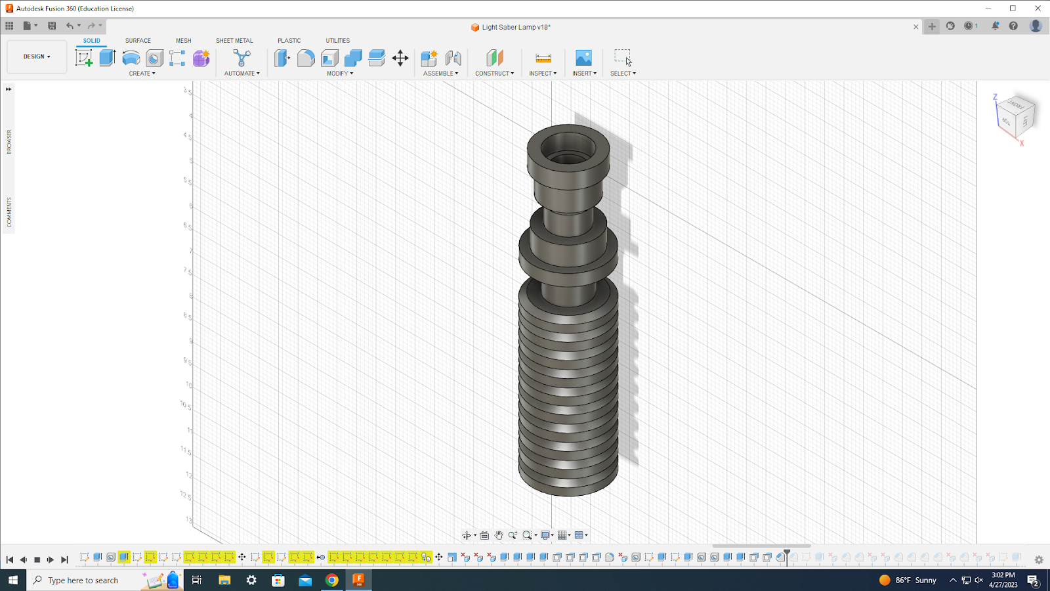Open File Explorer from the taskbar
This screenshot has width=1050, height=591.
tap(224, 580)
